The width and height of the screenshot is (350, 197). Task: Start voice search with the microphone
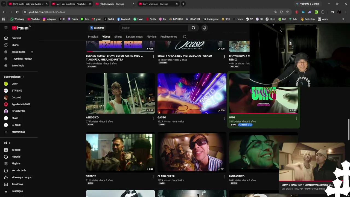205,28
